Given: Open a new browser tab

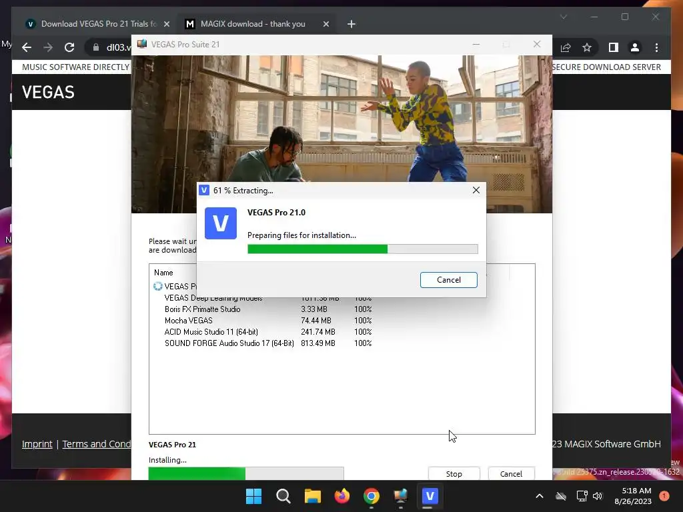Looking at the screenshot, I should click(351, 24).
